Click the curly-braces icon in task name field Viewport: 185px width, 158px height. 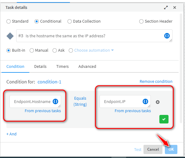(167, 36)
